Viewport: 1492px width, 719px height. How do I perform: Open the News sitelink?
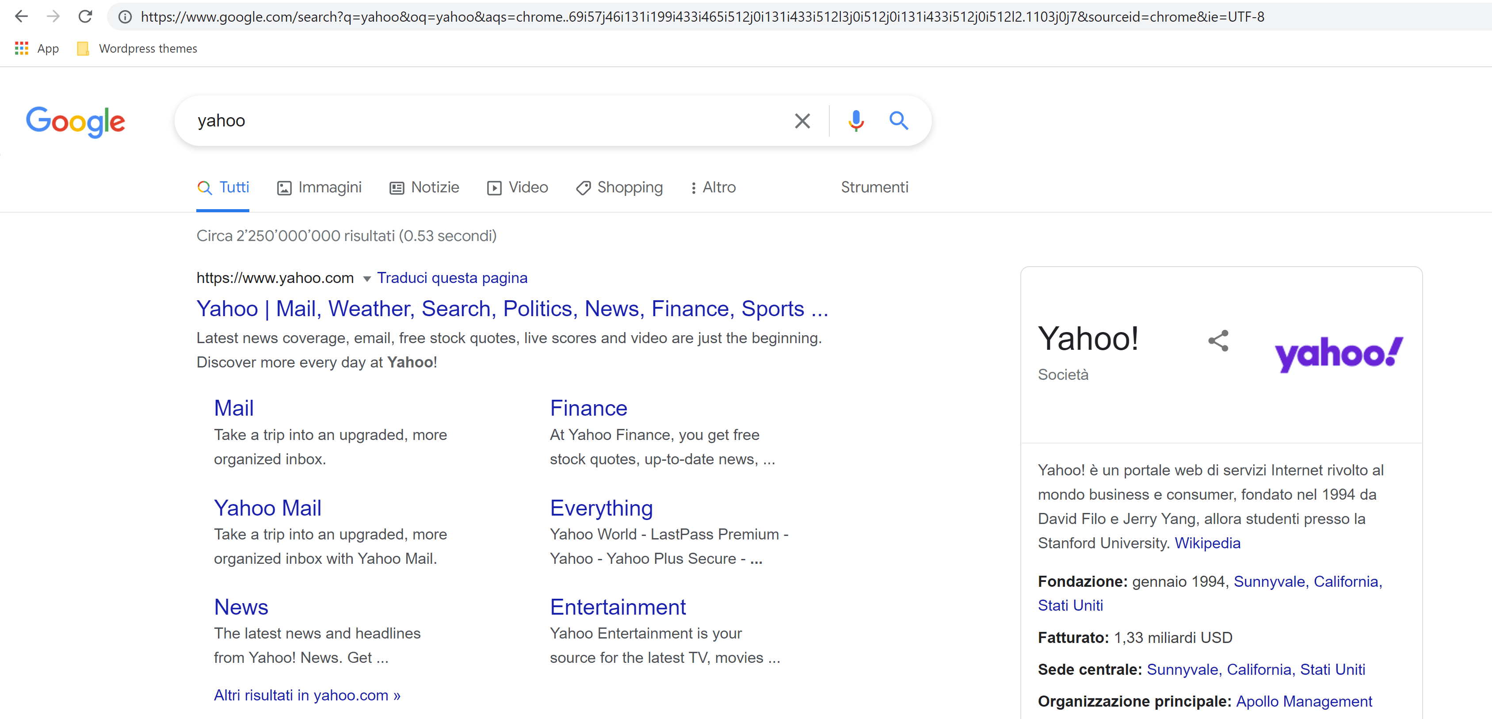[x=241, y=607]
